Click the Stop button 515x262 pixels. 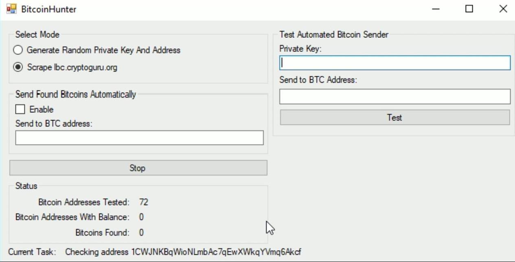click(138, 168)
